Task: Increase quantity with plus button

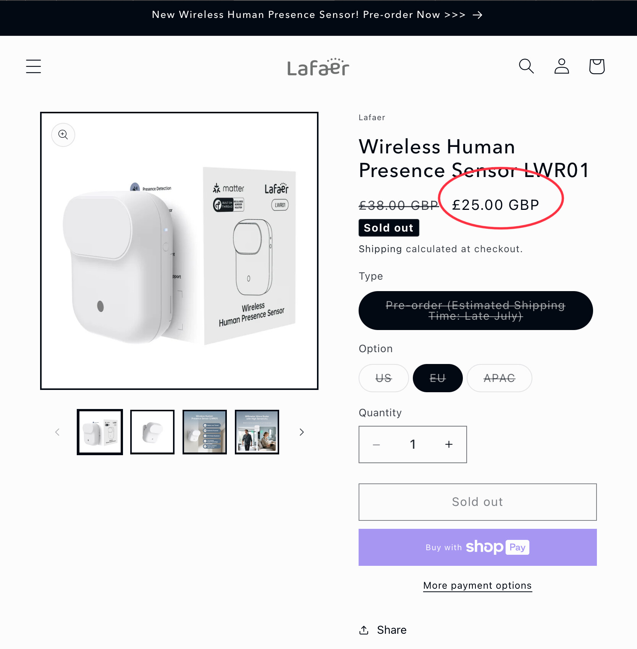Action: tap(449, 444)
